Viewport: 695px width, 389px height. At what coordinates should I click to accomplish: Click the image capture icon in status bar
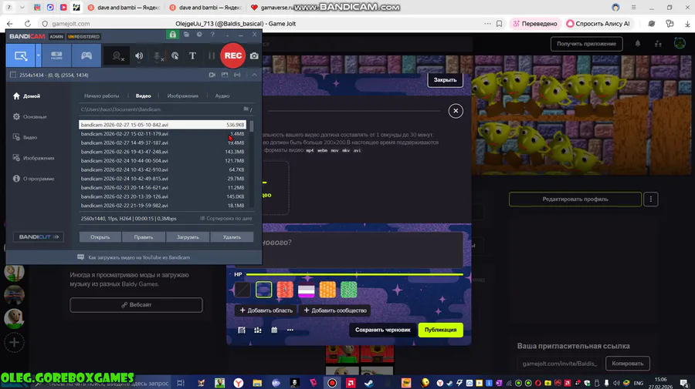pyautogui.click(x=225, y=75)
